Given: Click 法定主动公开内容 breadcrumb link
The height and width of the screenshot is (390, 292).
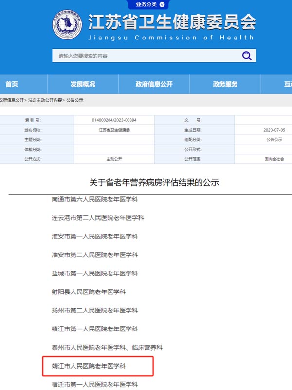Looking at the screenshot, I should coord(45,100).
